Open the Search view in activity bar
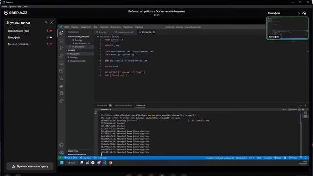The width and height of the screenshot is (313, 176). (61, 41)
